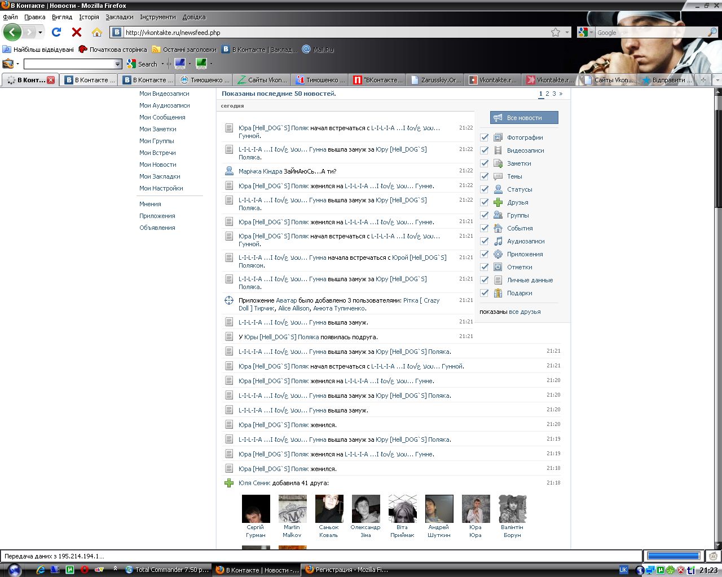Click the Фотографии photo filter icon

[498, 137]
